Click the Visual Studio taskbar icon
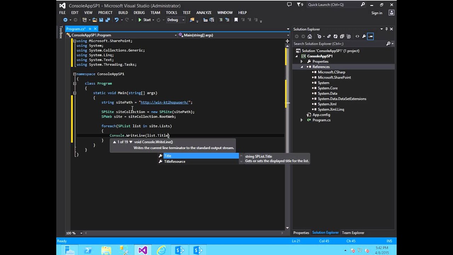 tap(143, 250)
